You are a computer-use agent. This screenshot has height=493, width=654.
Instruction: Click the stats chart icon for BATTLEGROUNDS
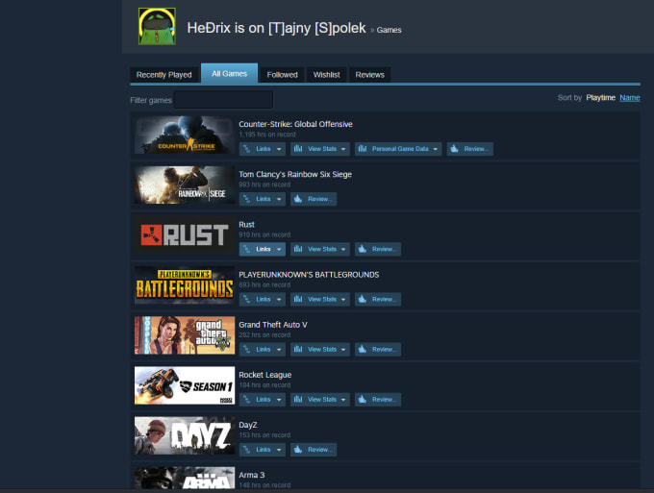298,299
